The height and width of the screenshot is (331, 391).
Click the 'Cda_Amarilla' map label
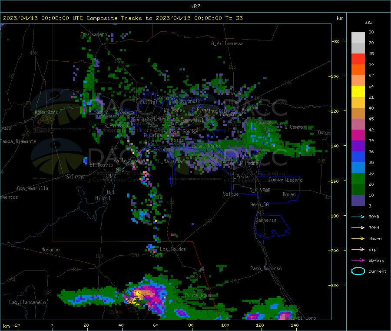click(x=33, y=188)
